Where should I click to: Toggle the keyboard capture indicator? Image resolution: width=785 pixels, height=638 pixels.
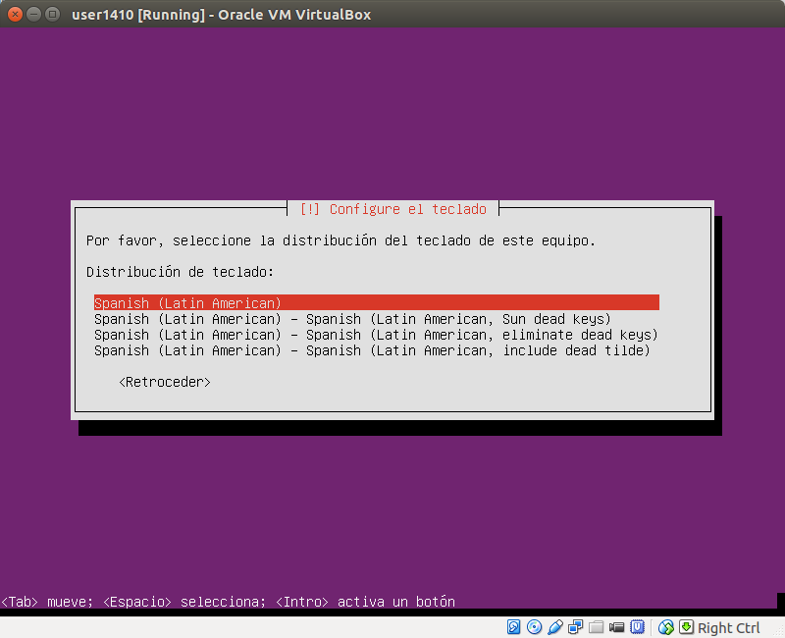(x=687, y=627)
